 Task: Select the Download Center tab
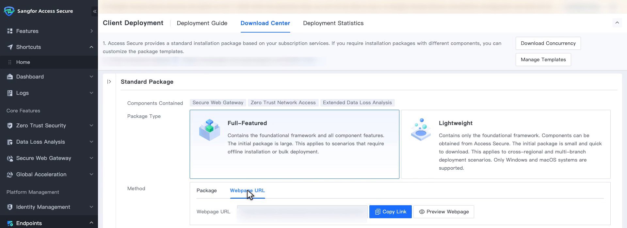click(265, 23)
